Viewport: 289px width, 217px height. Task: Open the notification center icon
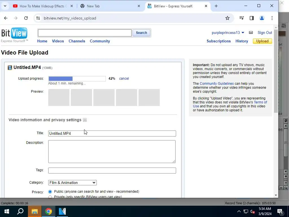280,212
